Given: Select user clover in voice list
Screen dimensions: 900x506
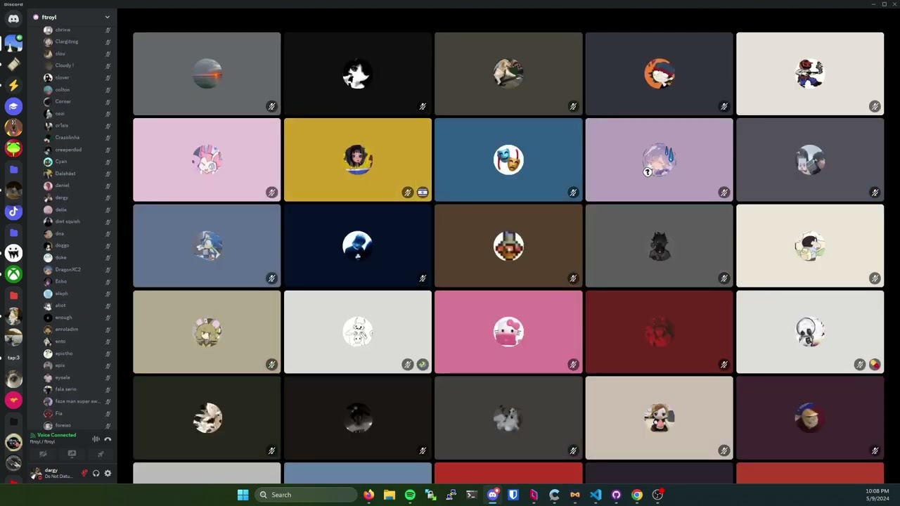Looking at the screenshot, I should 76,77.
